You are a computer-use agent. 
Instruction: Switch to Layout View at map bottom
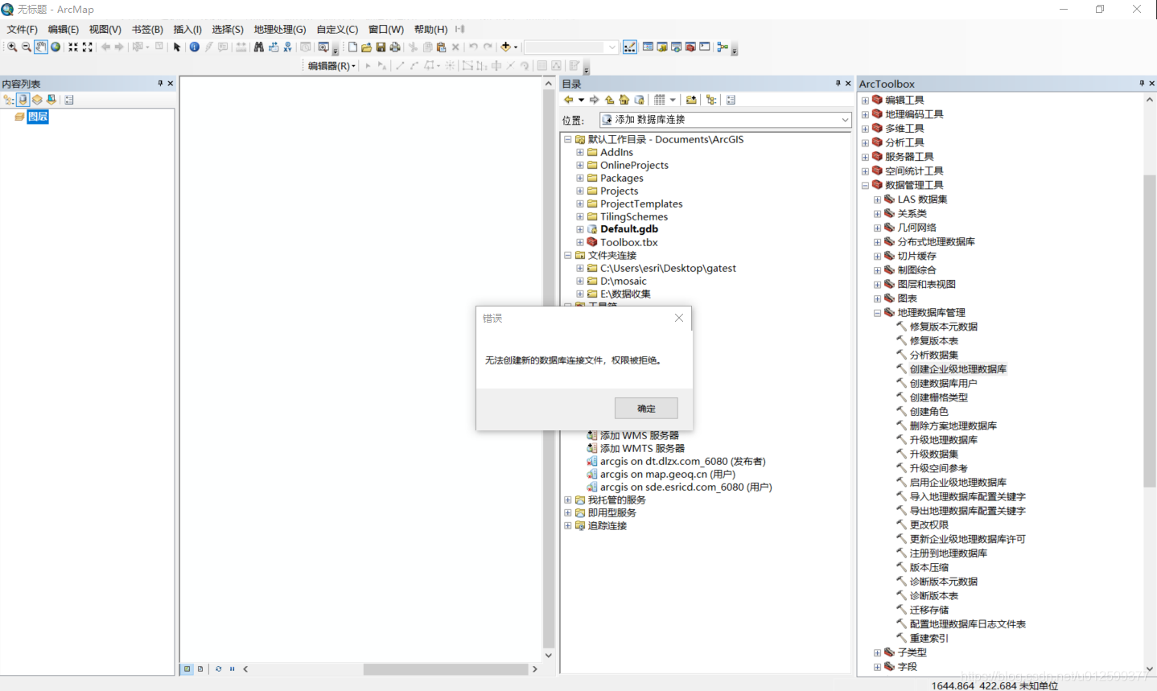click(200, 668)
